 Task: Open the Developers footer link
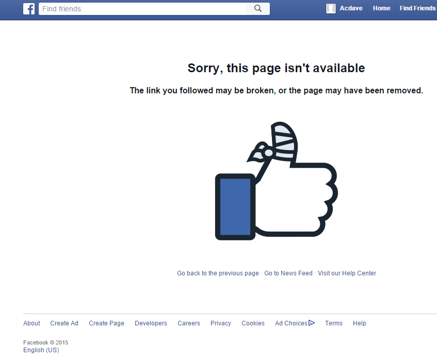[x=151, y=323]
